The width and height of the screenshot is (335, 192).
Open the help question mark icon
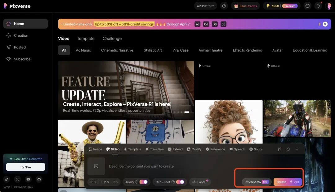click(224, 6)
